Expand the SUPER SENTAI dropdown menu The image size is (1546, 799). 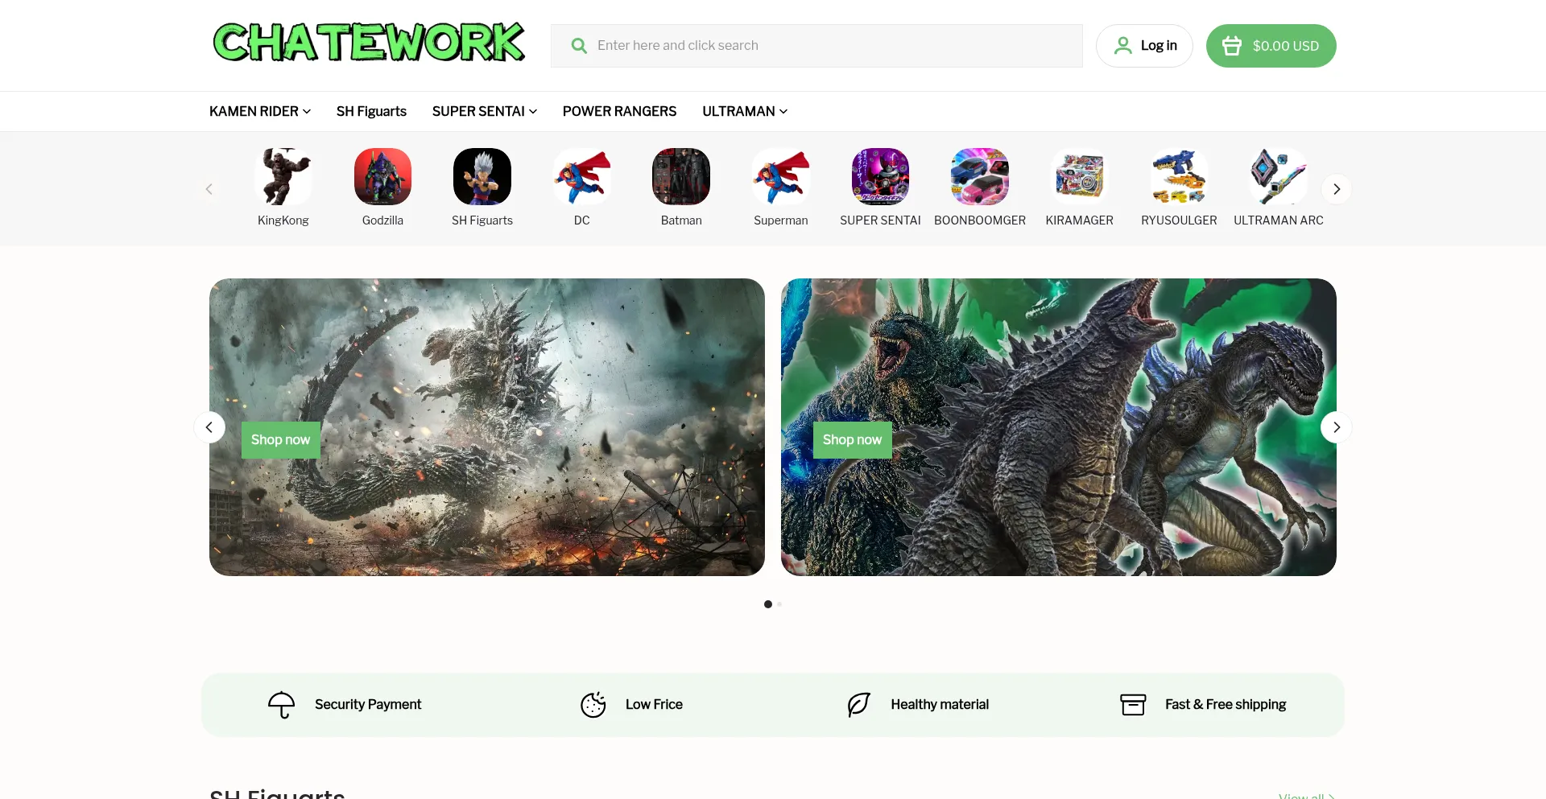(x=485, y=111)
